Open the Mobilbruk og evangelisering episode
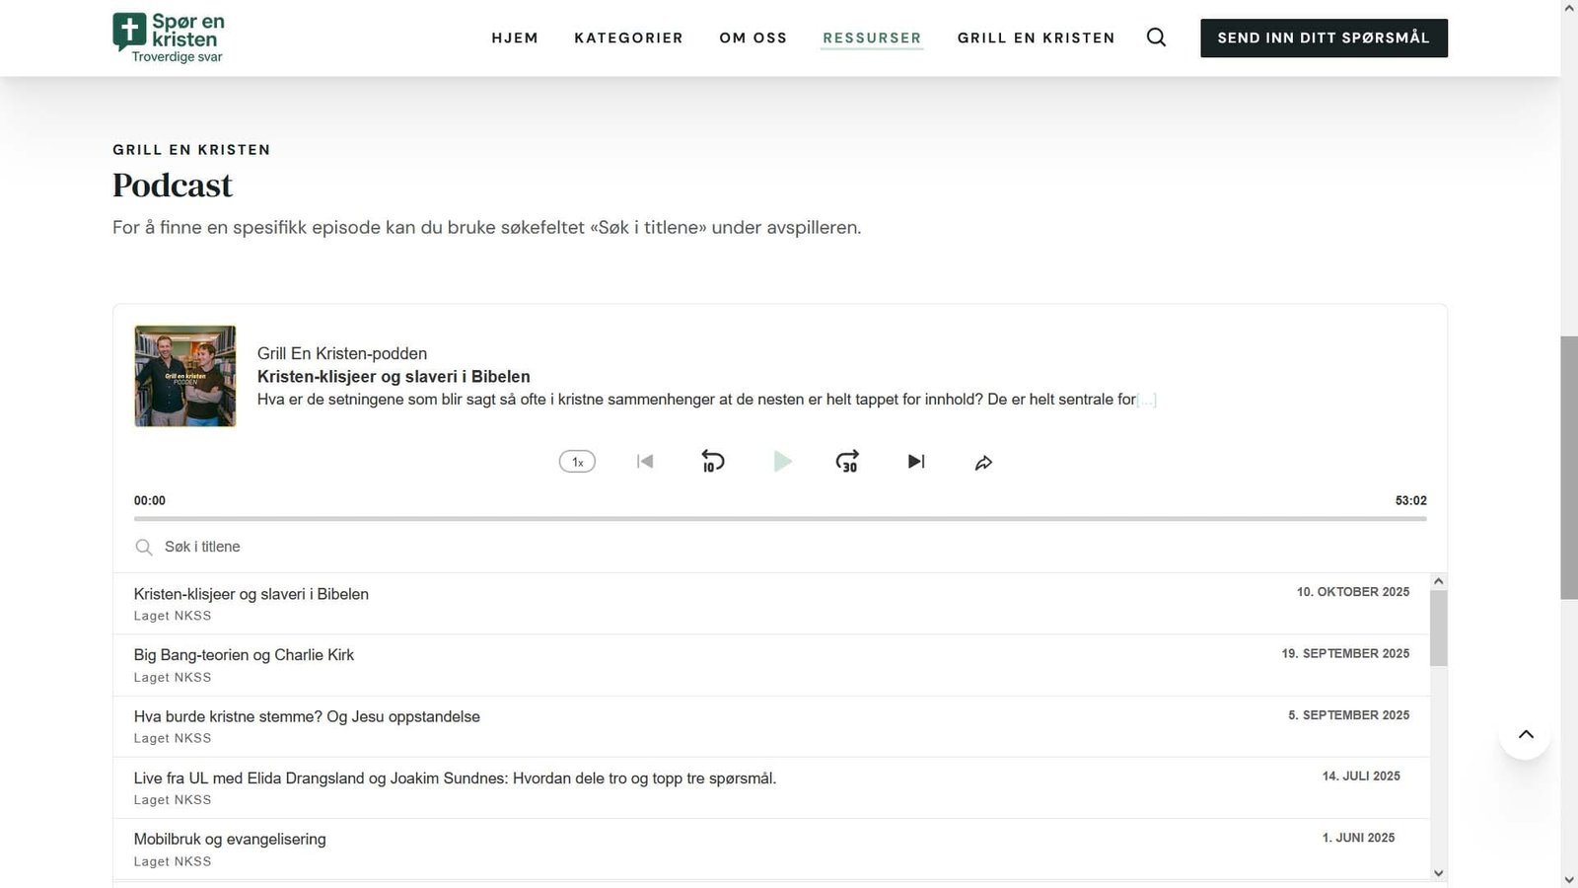1578x888 pixels. click(x=230, y=840)
